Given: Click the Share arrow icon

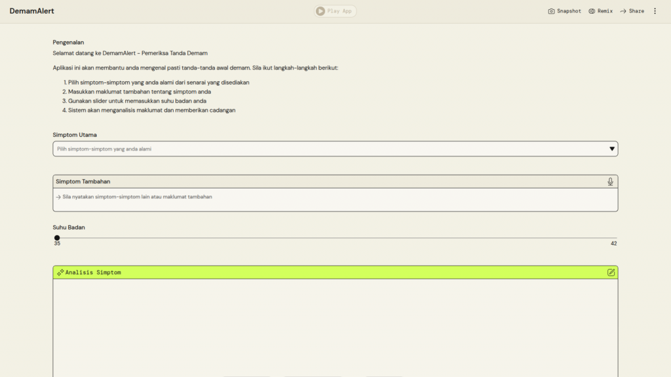Looking at the screenshot, I should coord(623,11).
